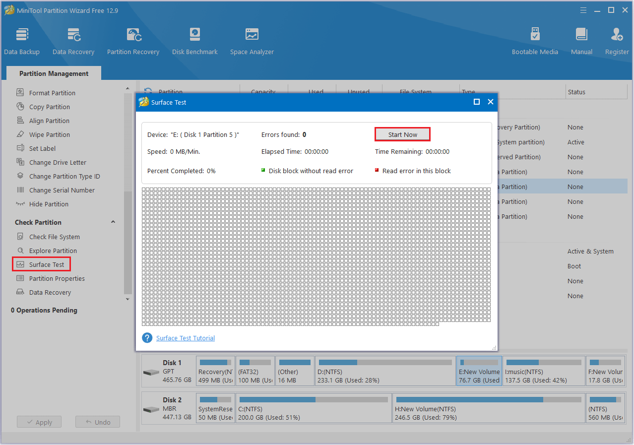Image resolution: width=634 pixels, height=445 pixels.
Task: Click the sidebar scroll-down arrow
Action: (128, 299)
